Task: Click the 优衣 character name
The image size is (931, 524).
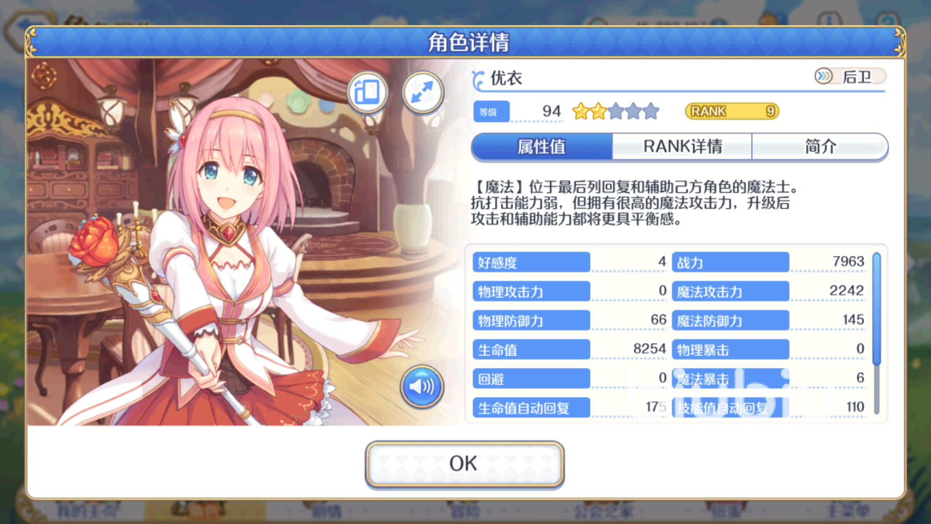Action: coord(506,78)
